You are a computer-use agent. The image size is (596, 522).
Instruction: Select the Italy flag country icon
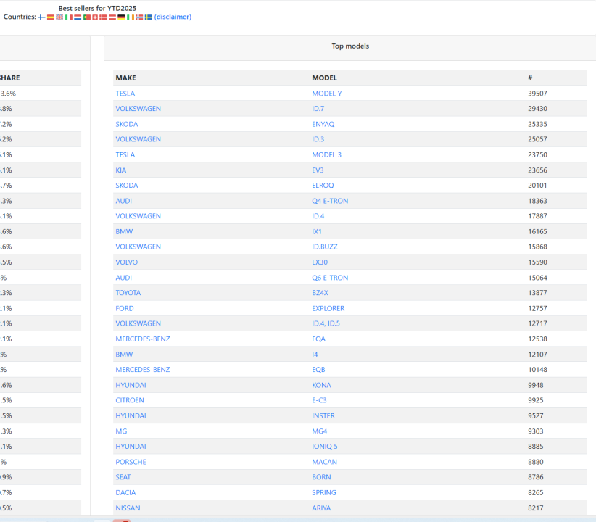tap(68, 17)
